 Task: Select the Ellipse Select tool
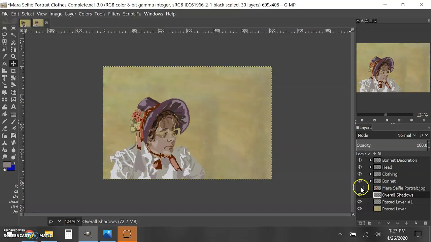point(13,28)
